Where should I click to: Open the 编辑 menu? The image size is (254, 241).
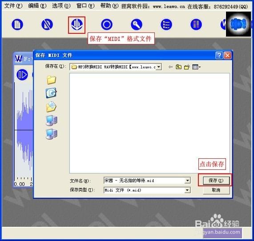pyautogui.click(x=37, y=6)
